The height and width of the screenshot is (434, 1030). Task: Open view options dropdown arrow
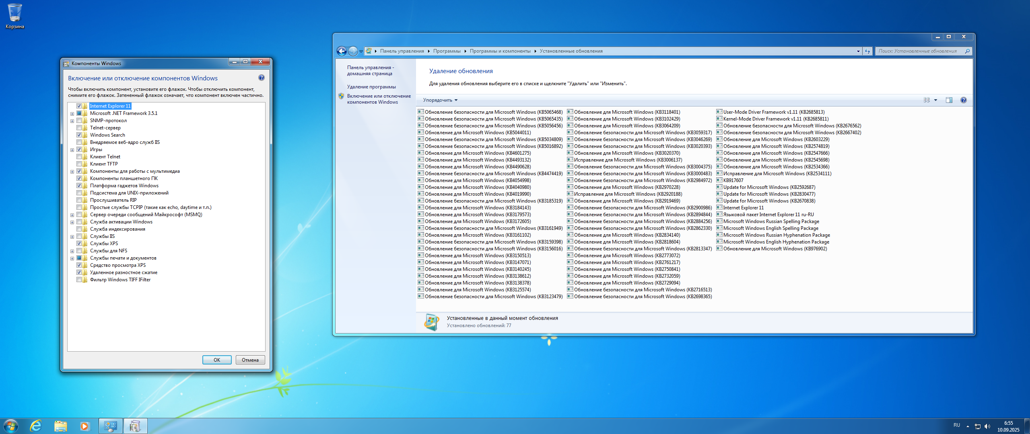[935, 100]
